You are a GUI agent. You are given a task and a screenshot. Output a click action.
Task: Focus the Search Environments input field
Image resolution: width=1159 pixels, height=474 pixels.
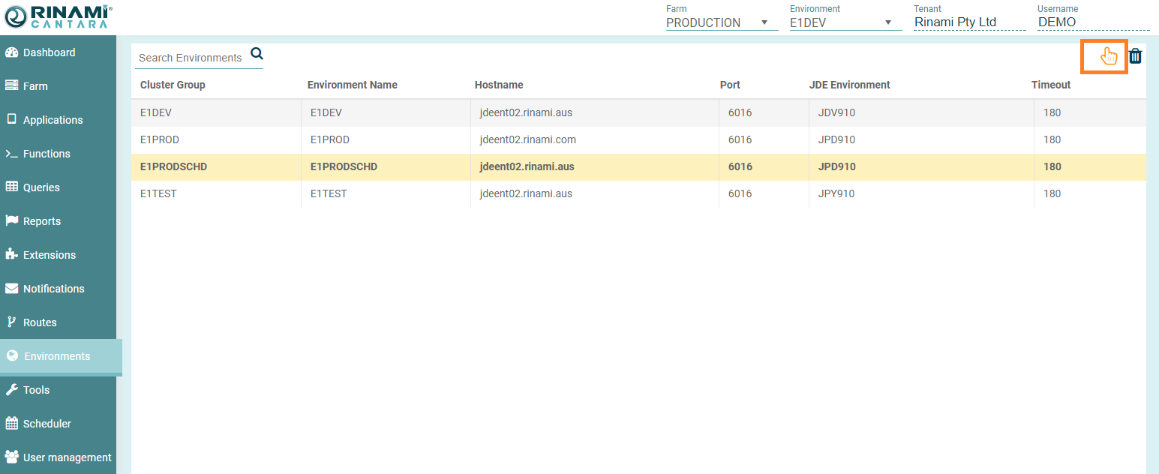click(x=191, y=58)
